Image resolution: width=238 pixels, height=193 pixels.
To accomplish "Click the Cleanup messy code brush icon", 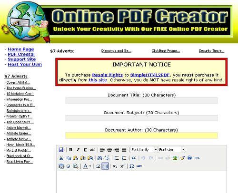I will [182, 158].
